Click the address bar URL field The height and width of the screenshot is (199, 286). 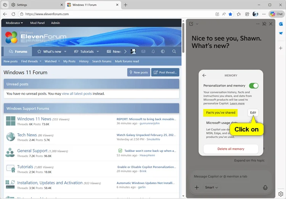pos(117,14)
